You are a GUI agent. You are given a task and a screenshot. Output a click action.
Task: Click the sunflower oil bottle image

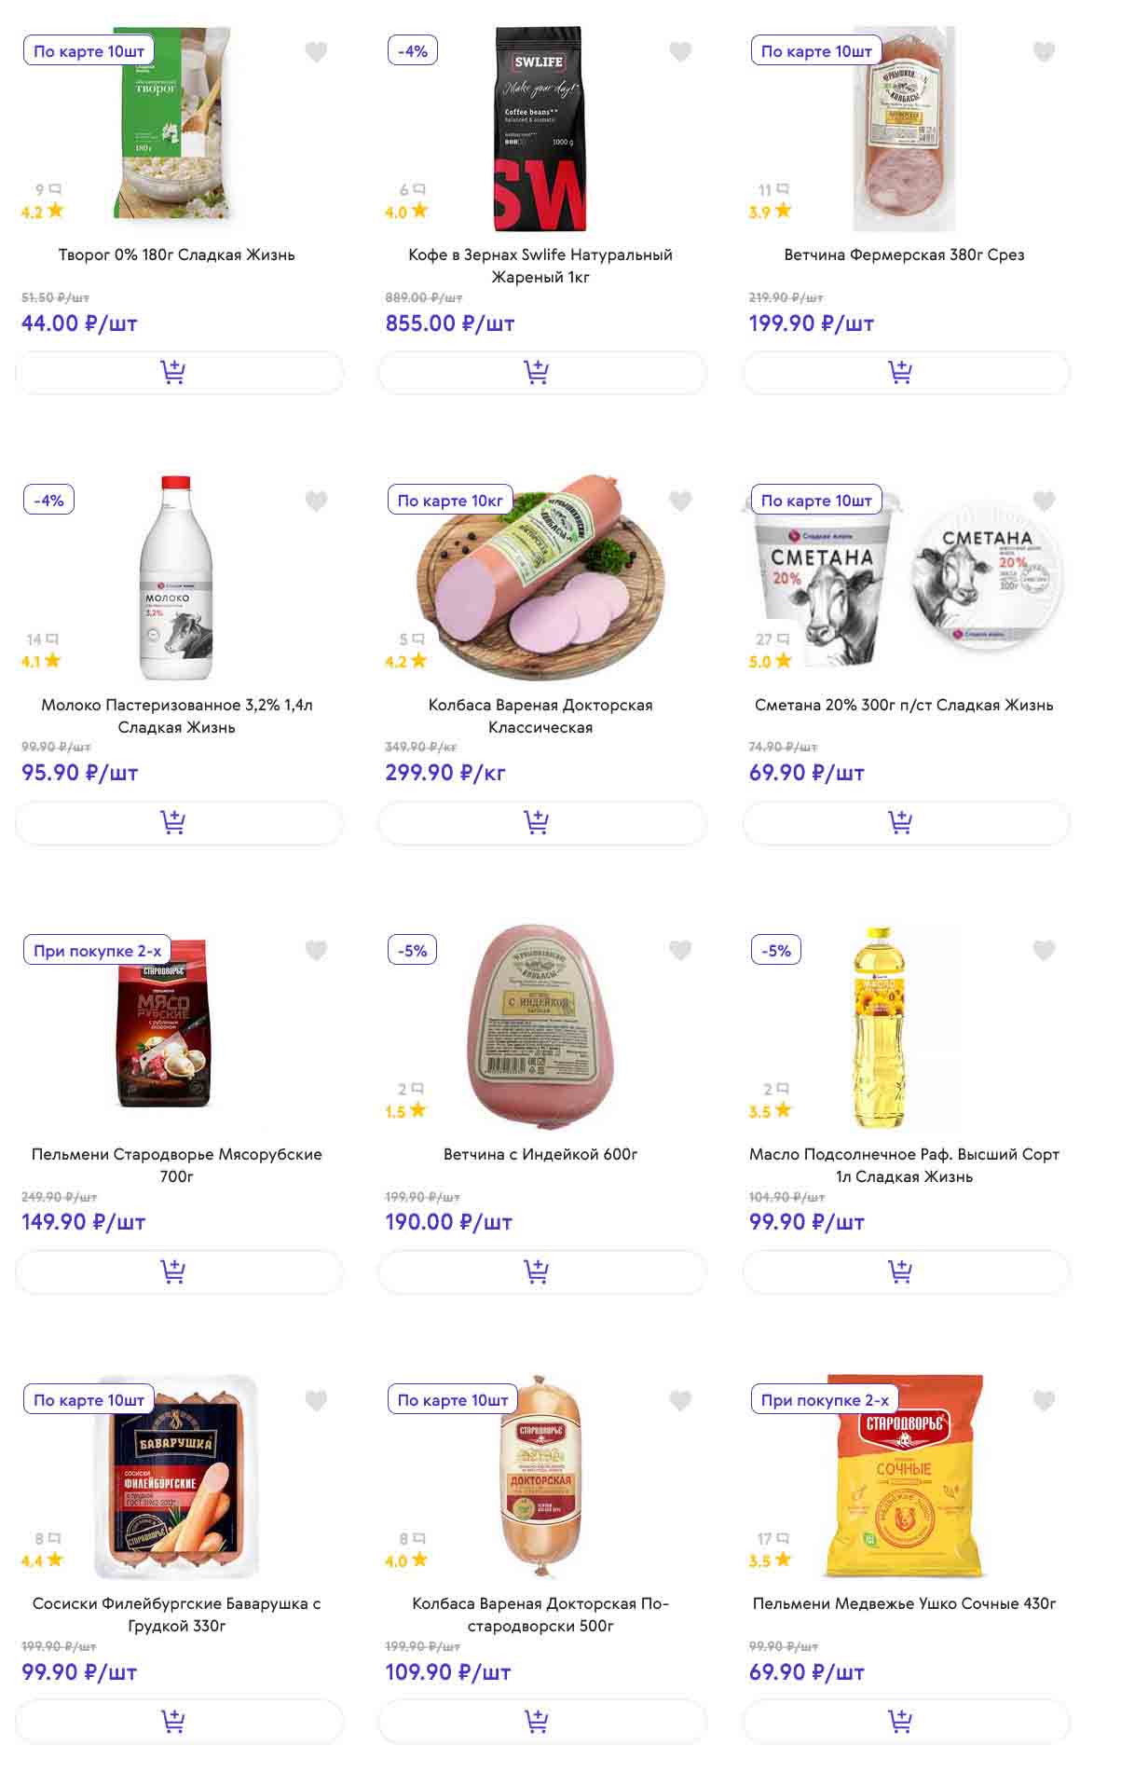(x=878, y=1027)
